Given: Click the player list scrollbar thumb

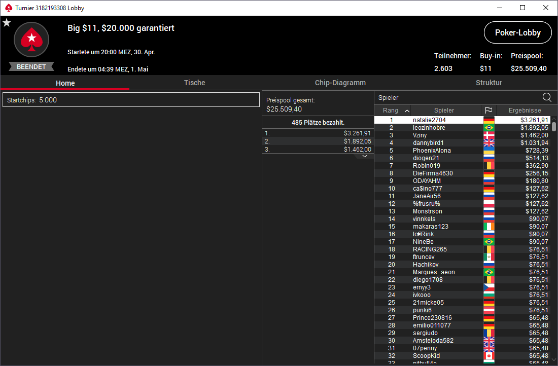Looking at the screenshot, I should coord(554,127).
